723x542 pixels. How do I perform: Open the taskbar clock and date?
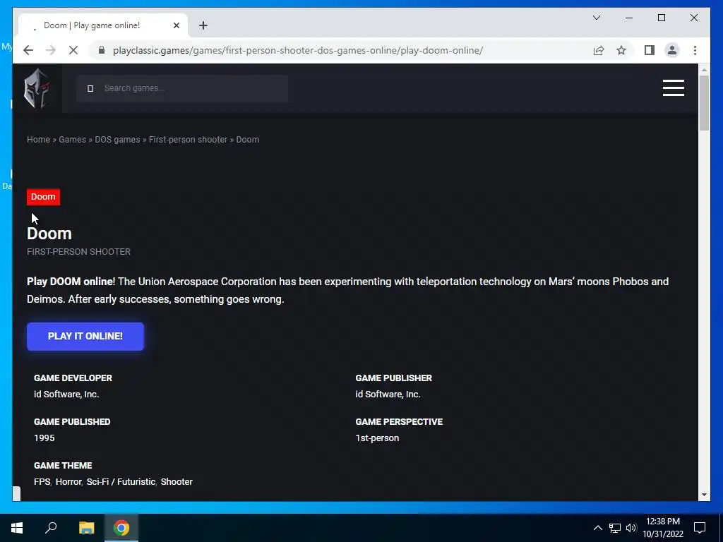[663, 528]
